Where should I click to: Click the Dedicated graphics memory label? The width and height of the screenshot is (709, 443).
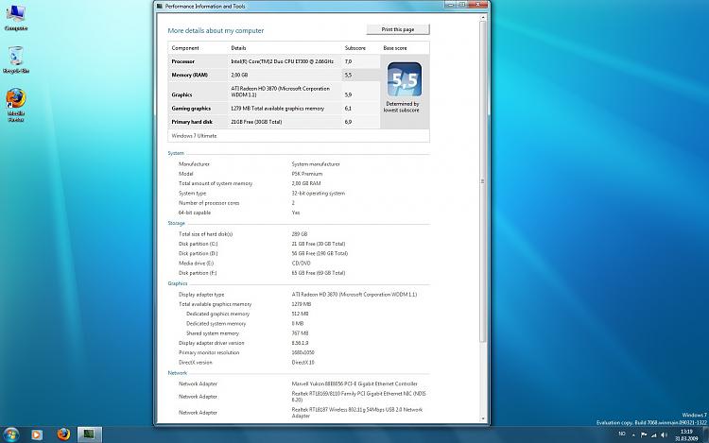click(218, 314)
